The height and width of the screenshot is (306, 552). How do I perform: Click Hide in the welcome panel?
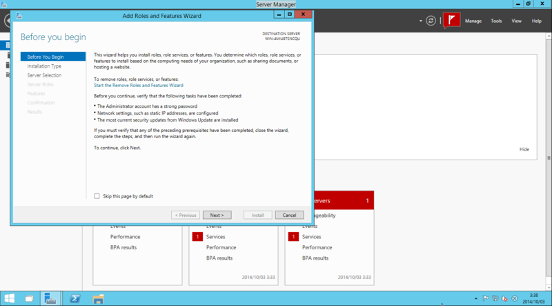[524, 149]
